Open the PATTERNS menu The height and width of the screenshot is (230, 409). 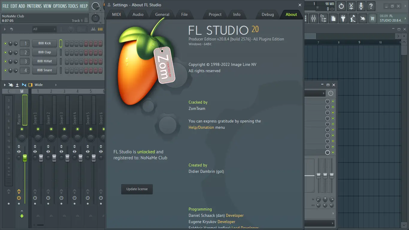click(34, 6)
